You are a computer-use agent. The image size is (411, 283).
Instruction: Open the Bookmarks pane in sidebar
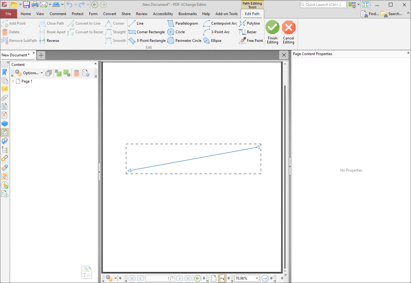coord(5,72)
